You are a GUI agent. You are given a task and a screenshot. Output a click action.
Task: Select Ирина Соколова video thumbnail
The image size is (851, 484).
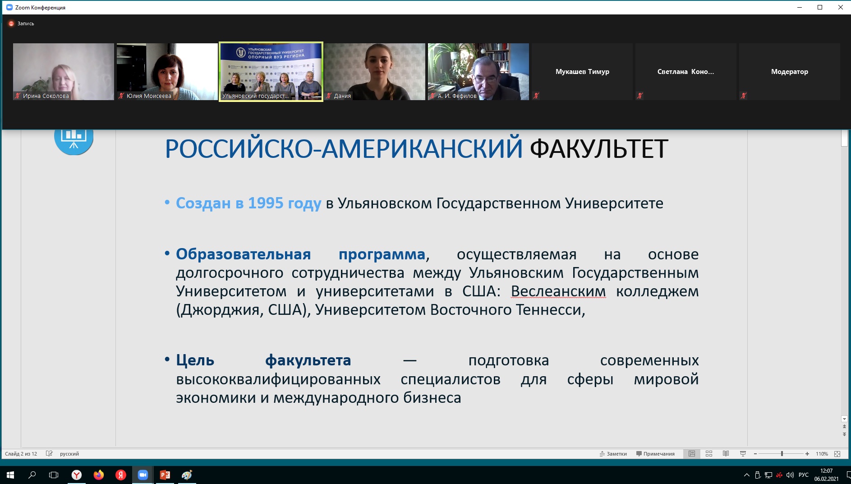(64, 72)
